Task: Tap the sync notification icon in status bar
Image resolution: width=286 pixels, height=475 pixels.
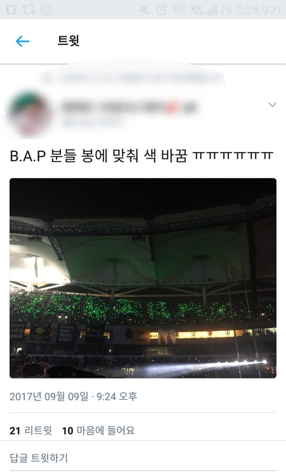Action: [28, 10]
